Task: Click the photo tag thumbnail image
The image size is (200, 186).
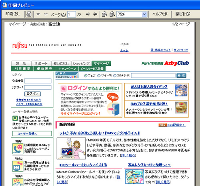Action: 134,176
